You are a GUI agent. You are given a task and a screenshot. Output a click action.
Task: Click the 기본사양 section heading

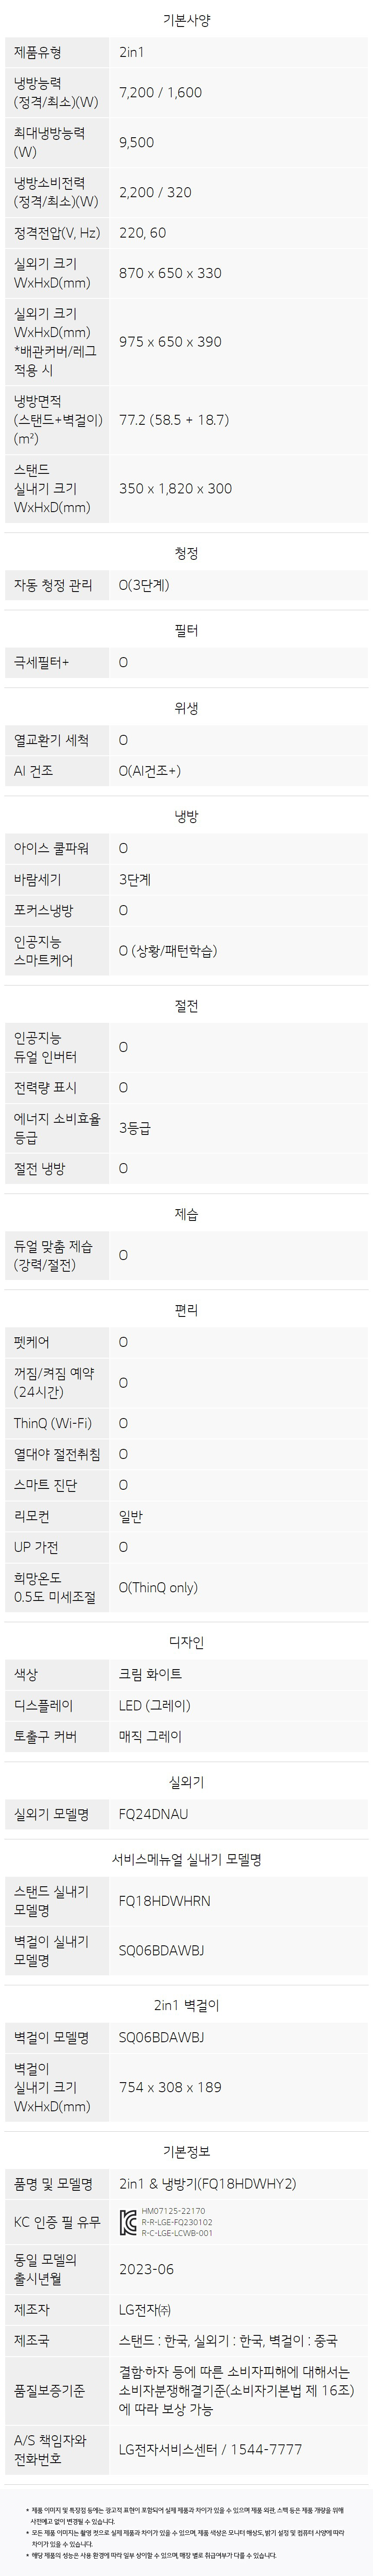tap(186, 20)
